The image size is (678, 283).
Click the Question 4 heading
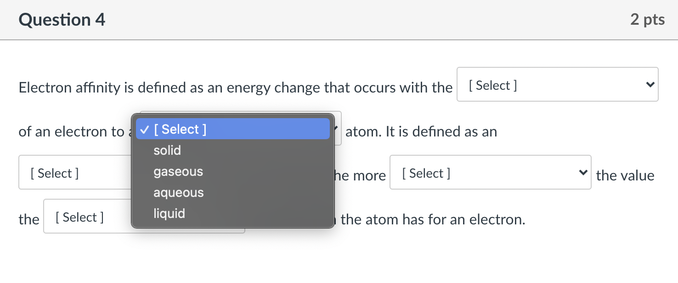[x=62, y=20]
